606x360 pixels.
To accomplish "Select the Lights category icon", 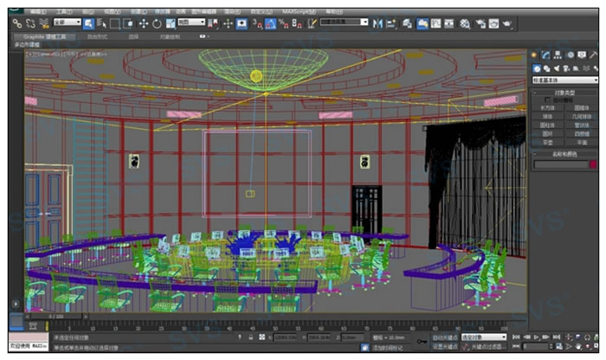I will [558, 67].
